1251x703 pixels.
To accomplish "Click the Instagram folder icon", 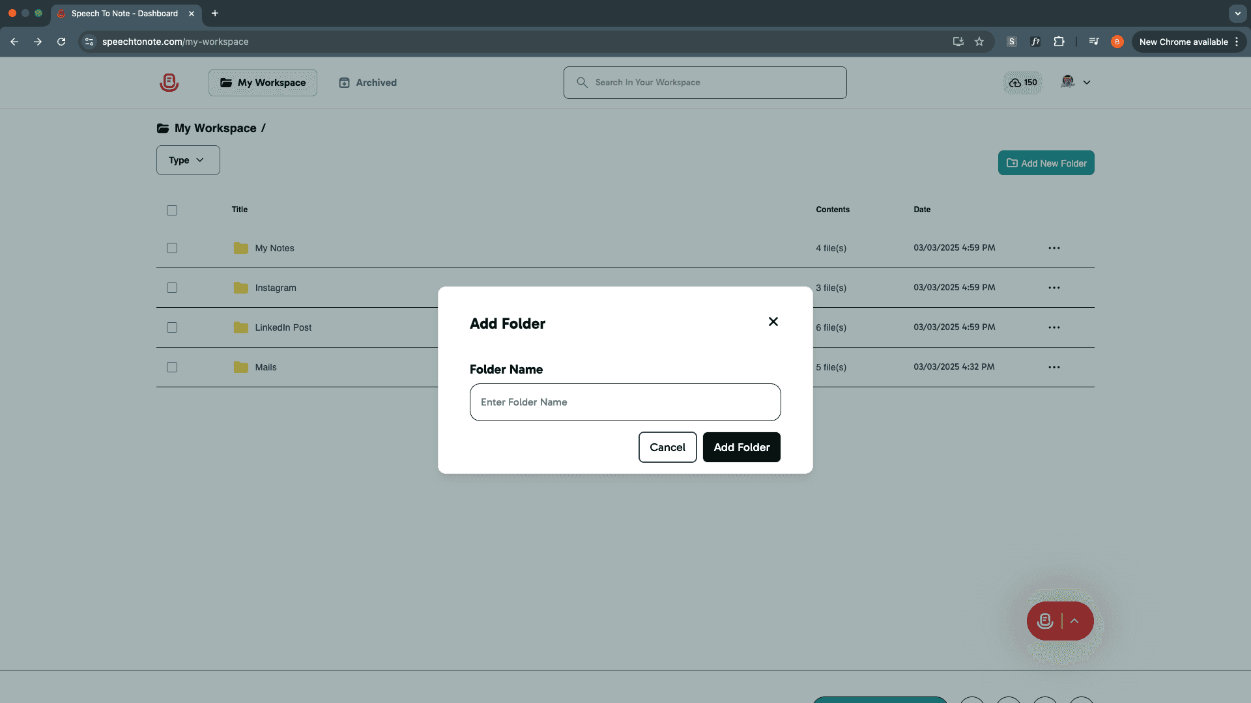I will pos(240,288).
